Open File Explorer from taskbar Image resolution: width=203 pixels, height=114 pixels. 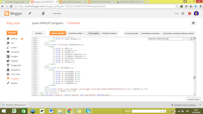(60, 111)
